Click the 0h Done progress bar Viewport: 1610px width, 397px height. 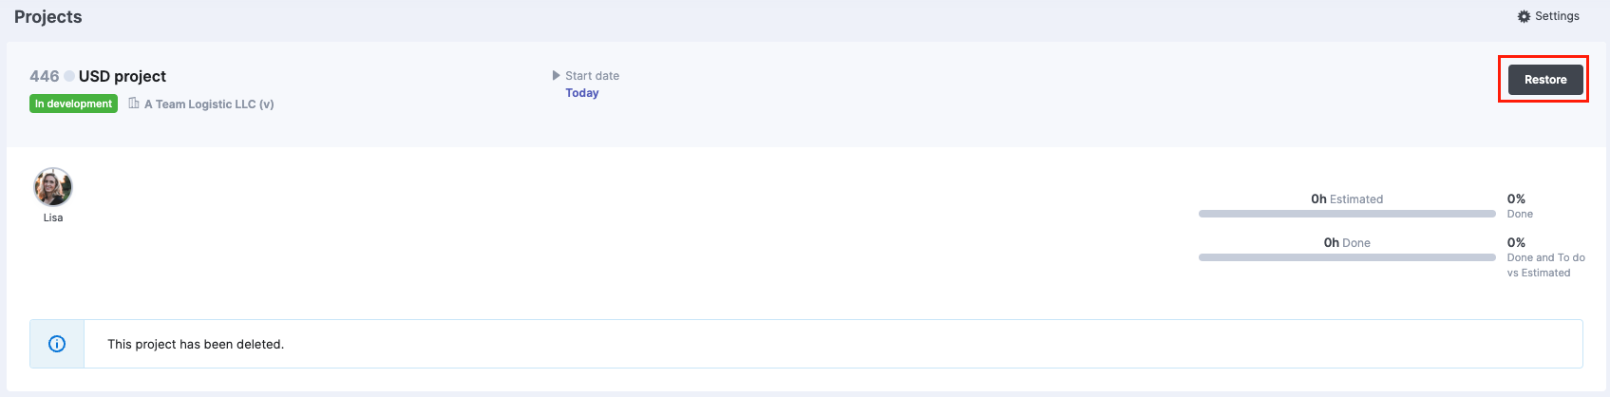click(1347, 257)
